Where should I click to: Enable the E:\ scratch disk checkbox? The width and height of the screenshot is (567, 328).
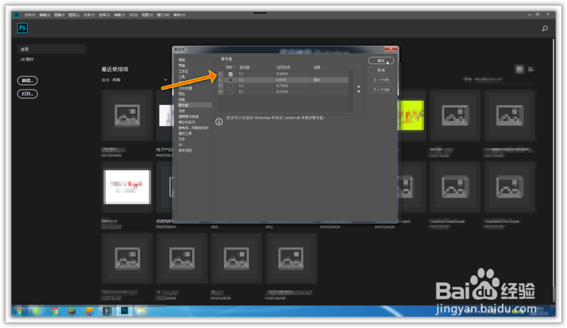pos(230,92)
